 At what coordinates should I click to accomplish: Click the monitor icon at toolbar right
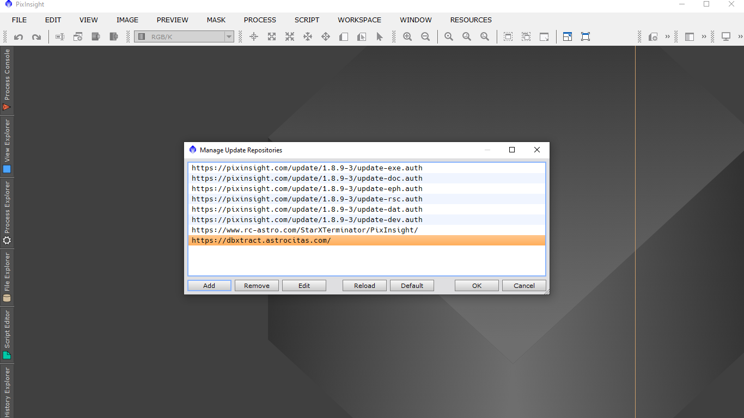(x=725, y=37)
